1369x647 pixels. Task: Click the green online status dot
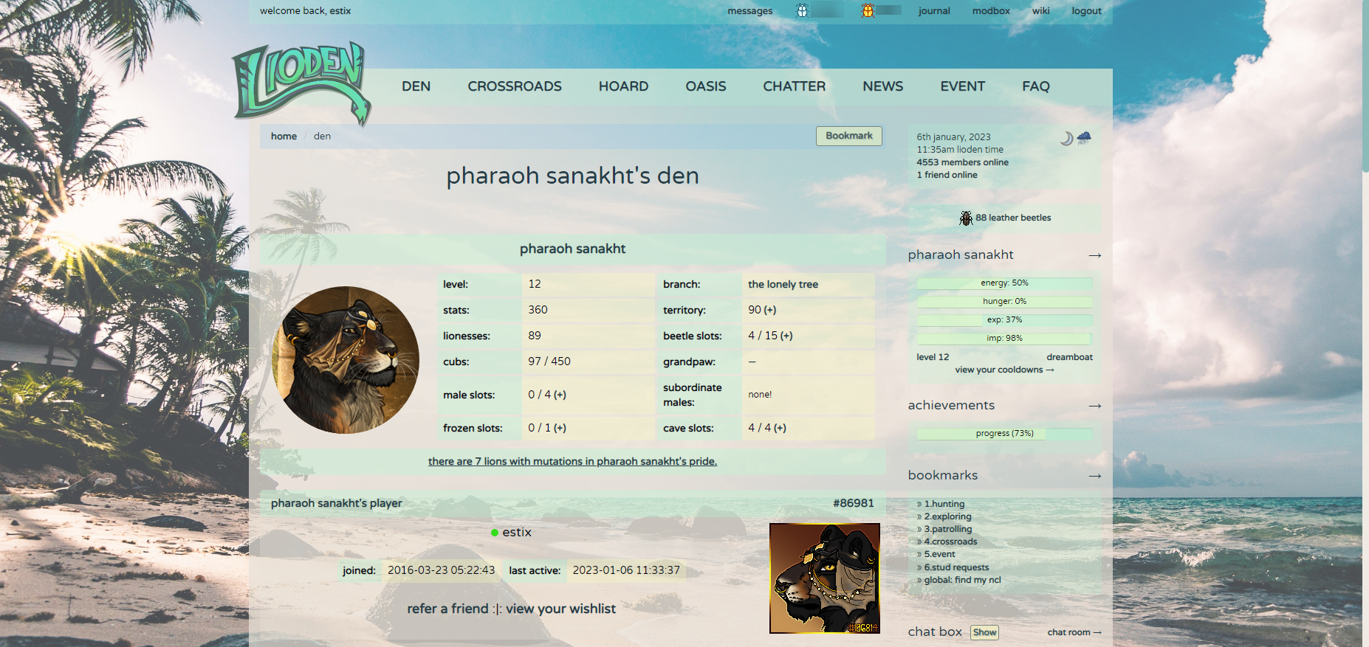(494, 533)
